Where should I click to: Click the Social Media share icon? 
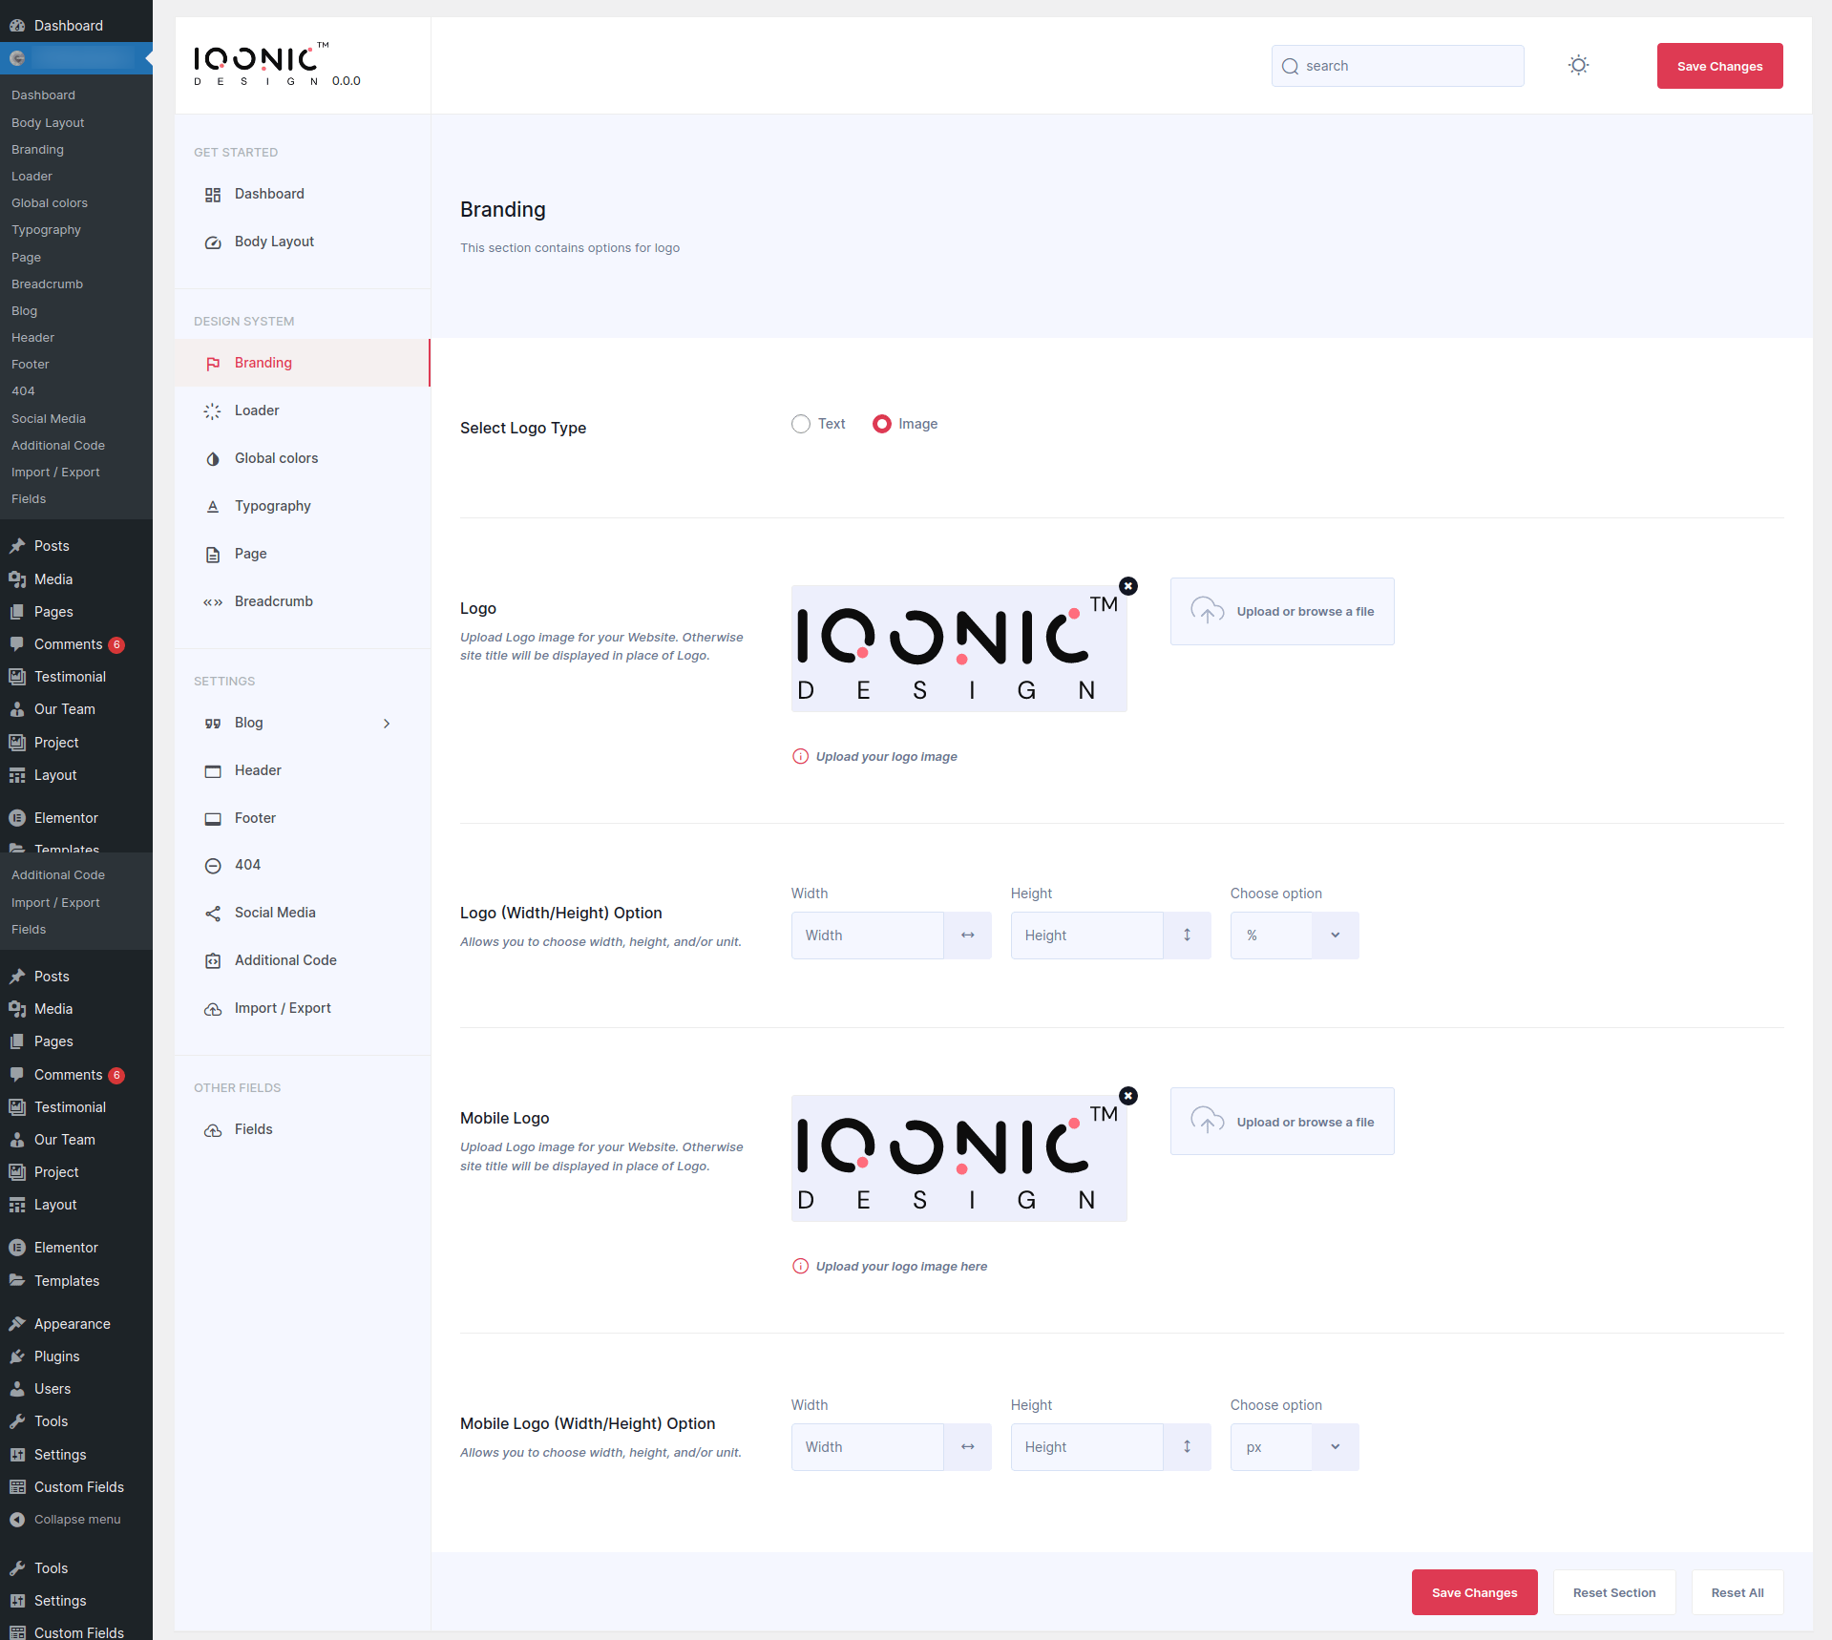pos(213,914)
